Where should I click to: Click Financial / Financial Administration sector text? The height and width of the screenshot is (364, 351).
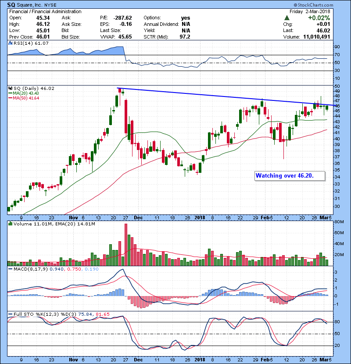[45, 11]
